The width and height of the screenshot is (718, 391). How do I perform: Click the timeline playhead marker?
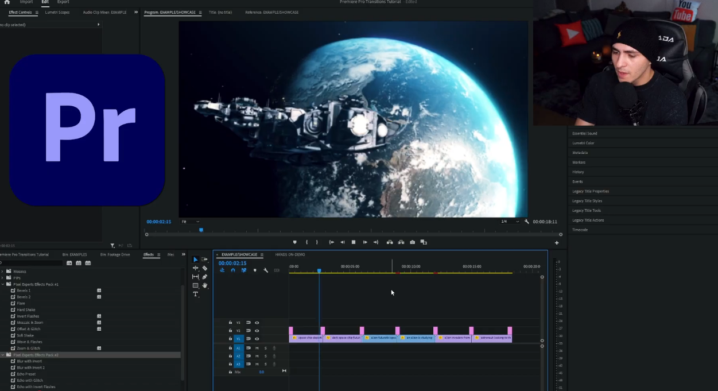319,270
